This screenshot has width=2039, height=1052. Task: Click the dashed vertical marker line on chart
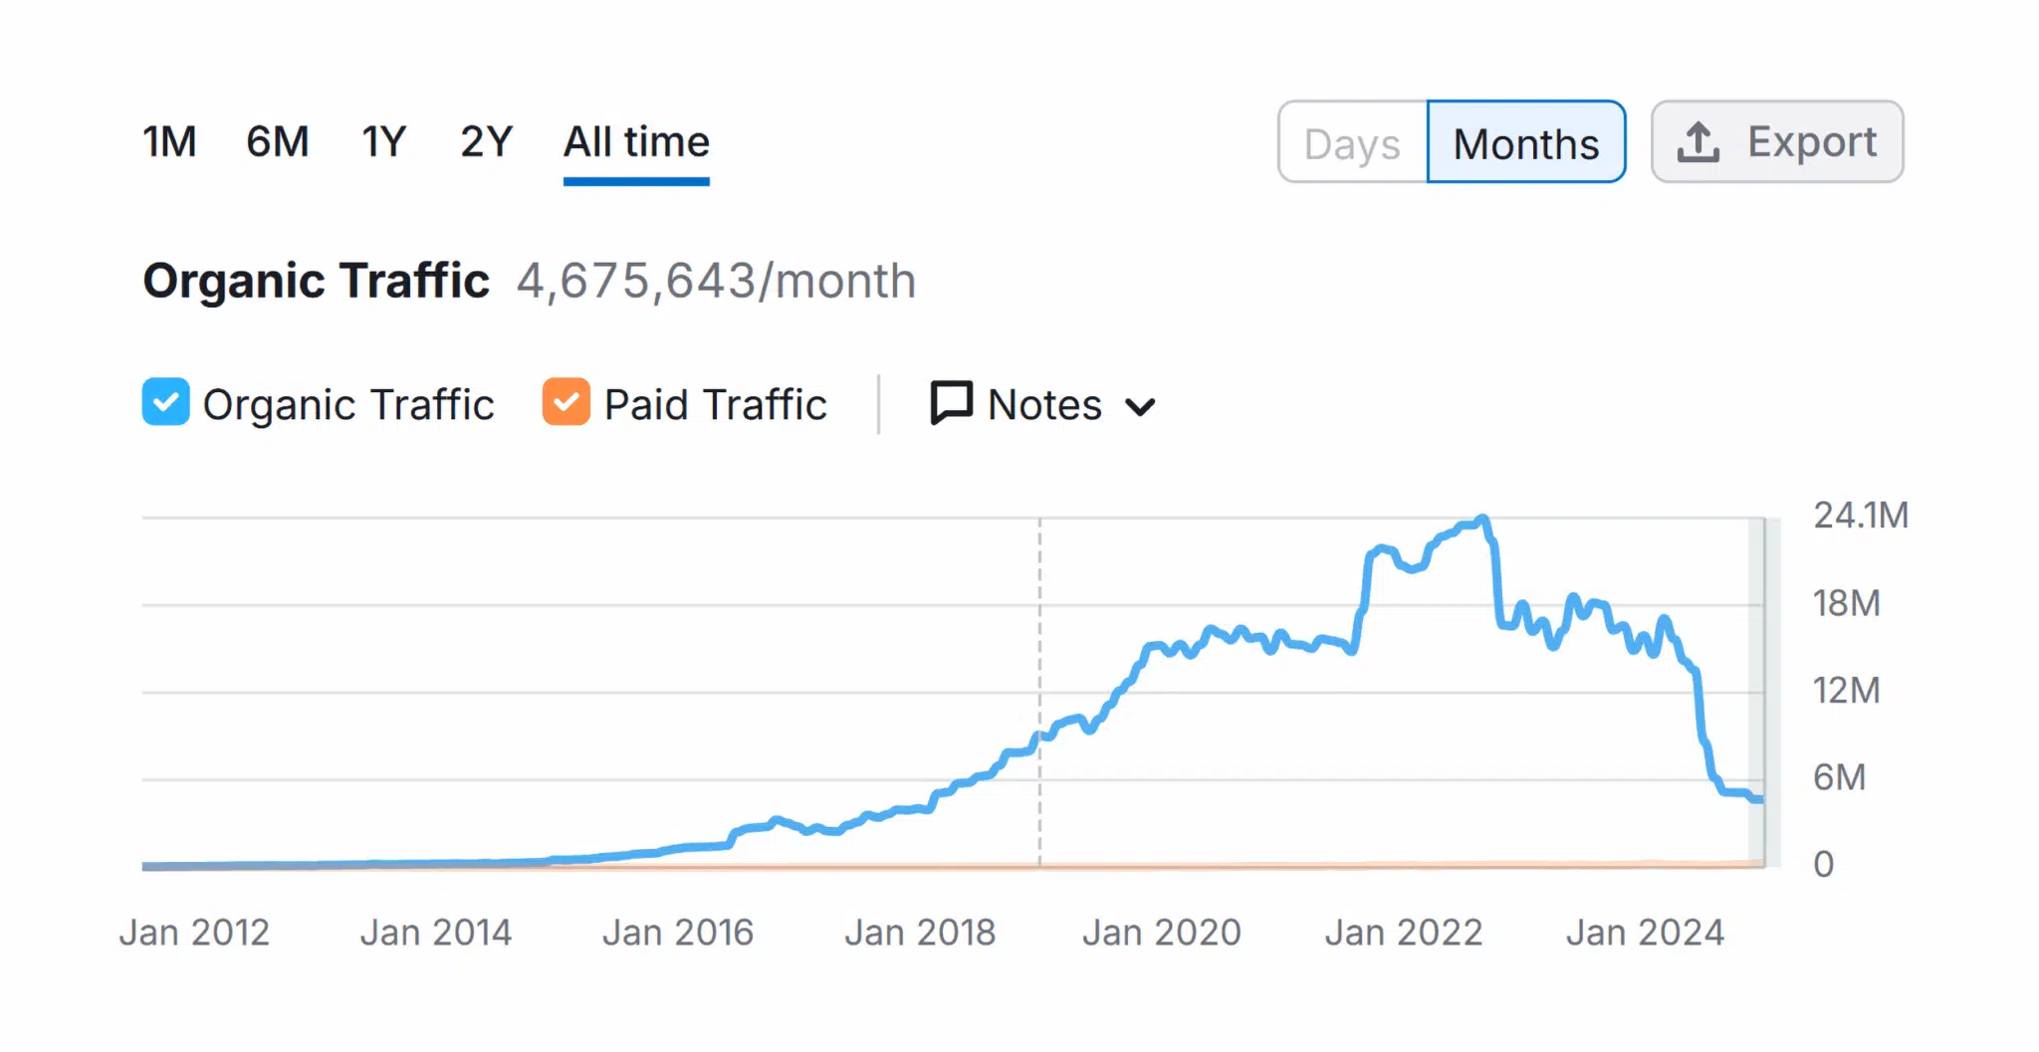point(1039,692)
